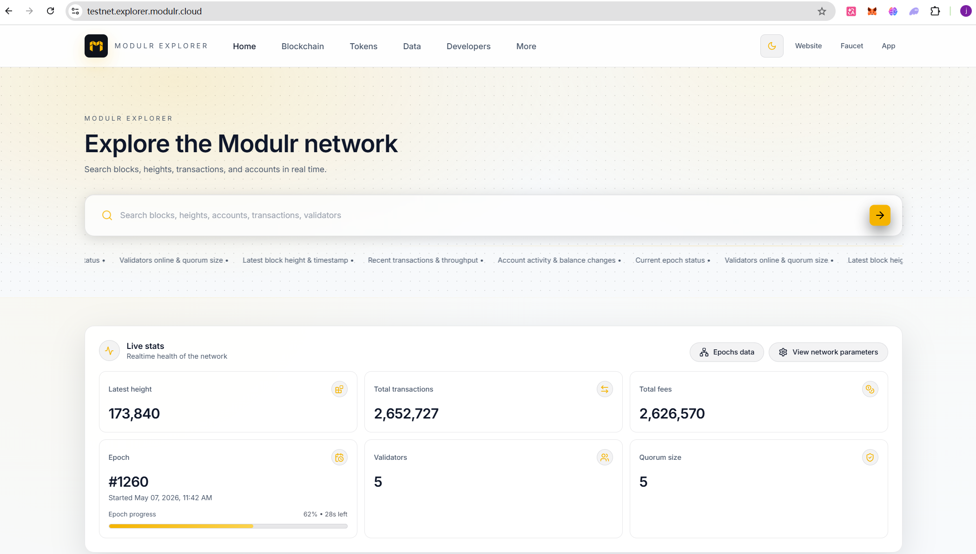
Task: Open the Chrome profile avatar
Action: pos(965,11)
